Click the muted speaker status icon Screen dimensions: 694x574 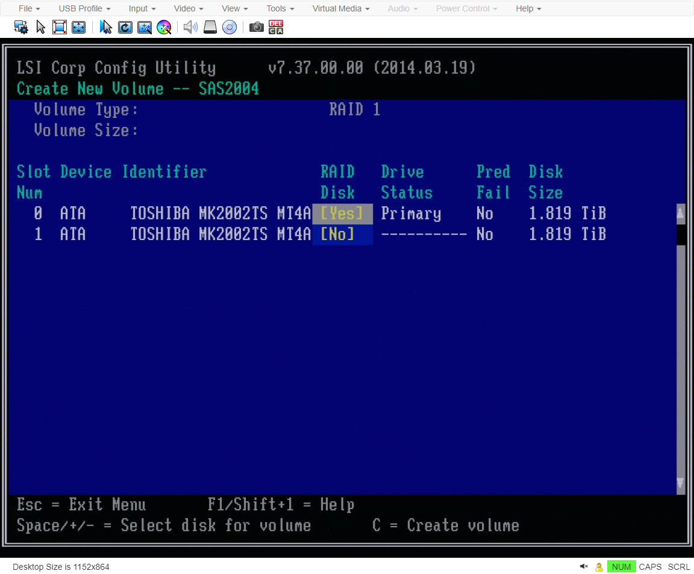click(x=584, y=567)
